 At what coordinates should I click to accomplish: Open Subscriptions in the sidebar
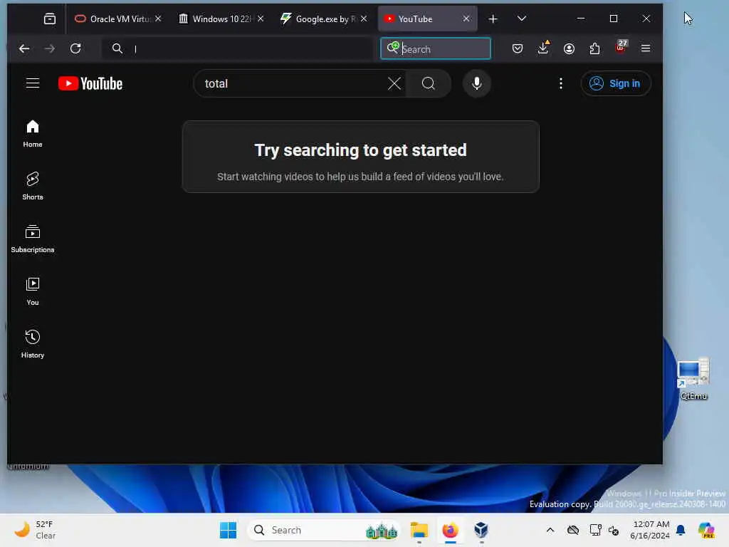[x=33, y=239]
